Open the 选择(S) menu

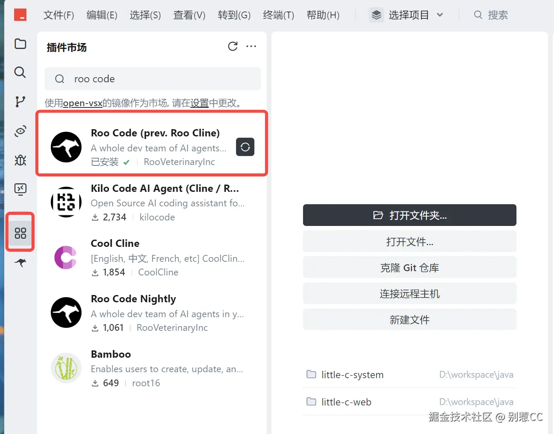146,15
